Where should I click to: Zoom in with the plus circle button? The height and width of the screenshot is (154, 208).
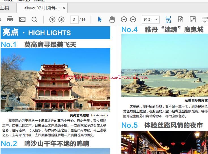[x=133, y=19]
